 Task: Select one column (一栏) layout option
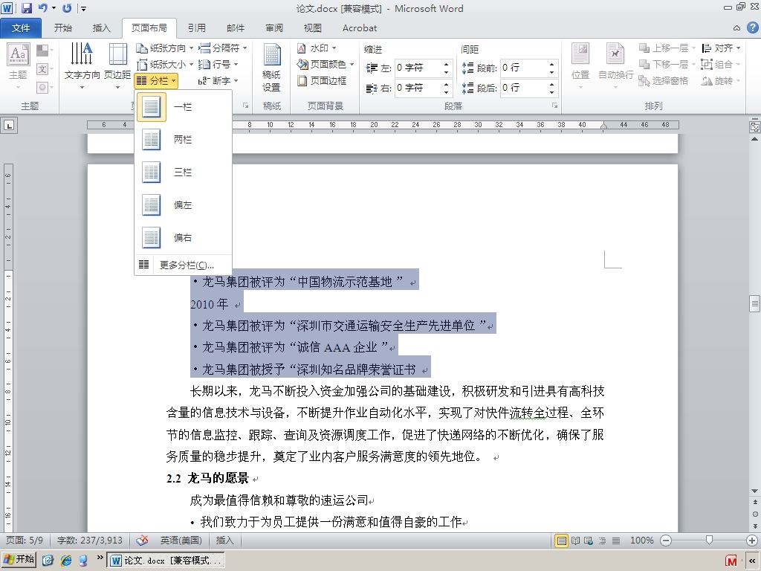point(183,107)
